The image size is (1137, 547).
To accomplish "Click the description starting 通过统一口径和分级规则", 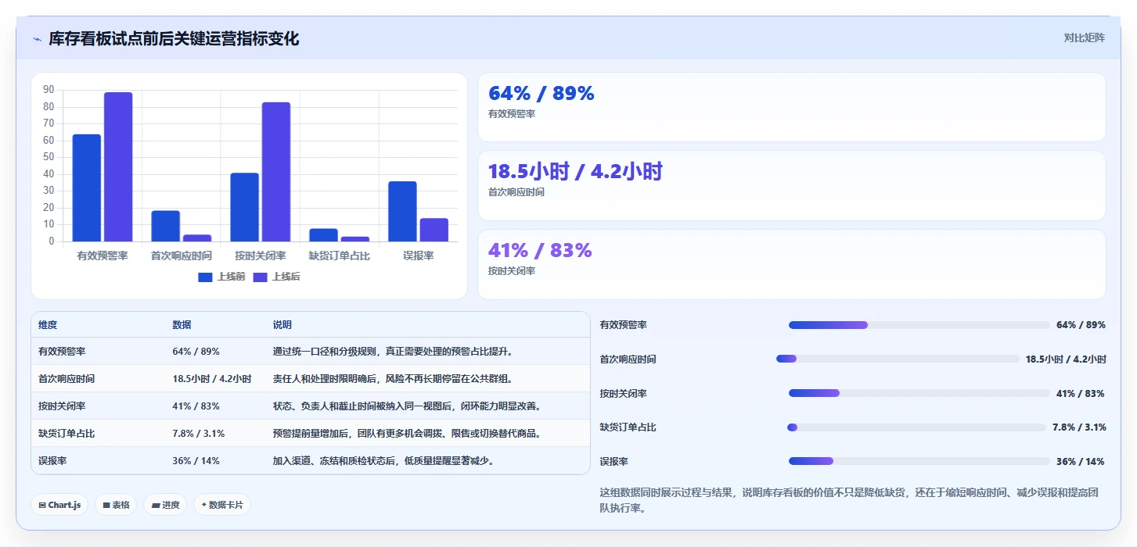I will tap(393, 352).
